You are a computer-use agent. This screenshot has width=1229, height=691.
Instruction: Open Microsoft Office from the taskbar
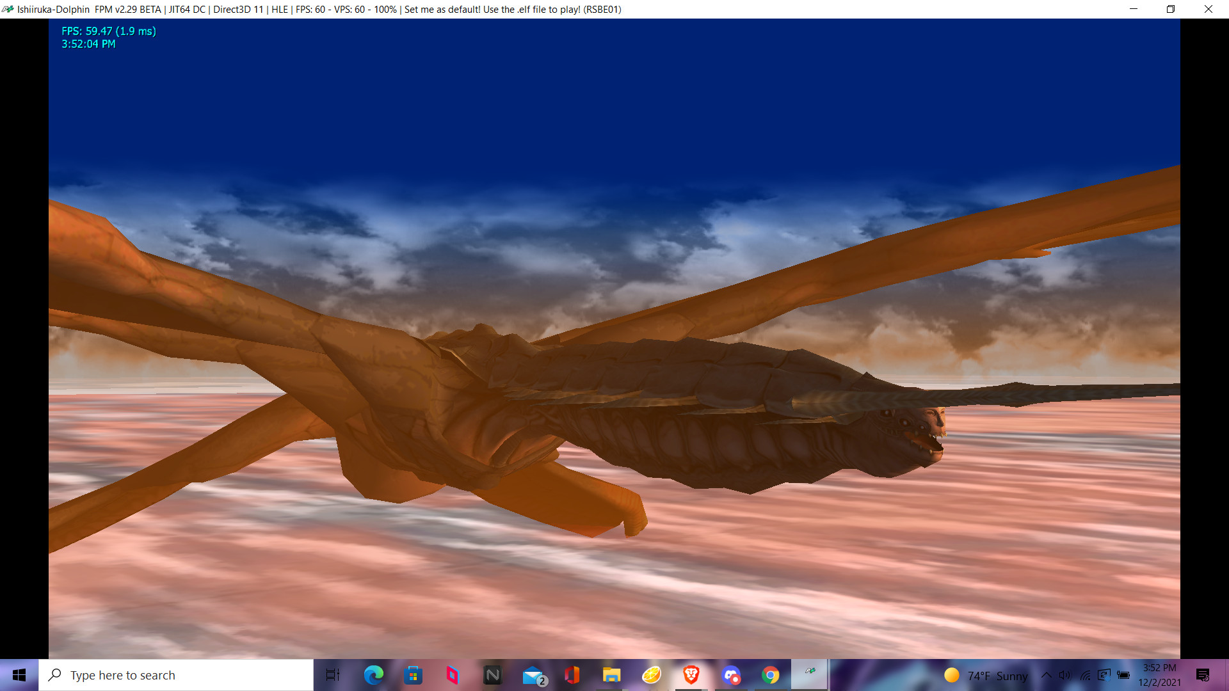coord(572,675)
